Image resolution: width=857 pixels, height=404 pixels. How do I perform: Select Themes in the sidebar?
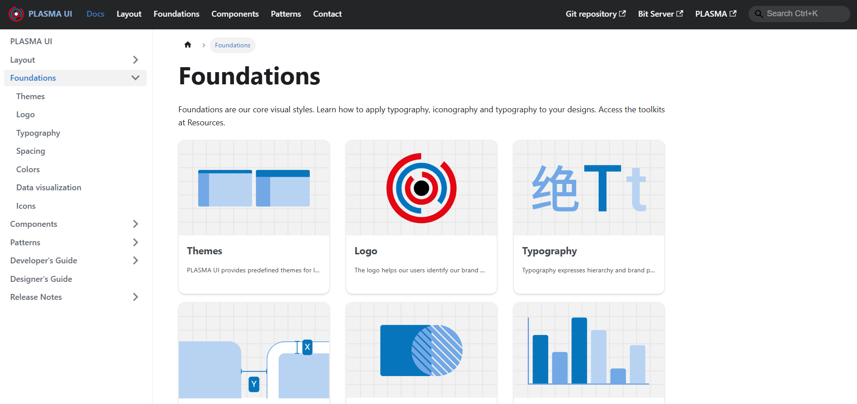click(x=31, y=96)
